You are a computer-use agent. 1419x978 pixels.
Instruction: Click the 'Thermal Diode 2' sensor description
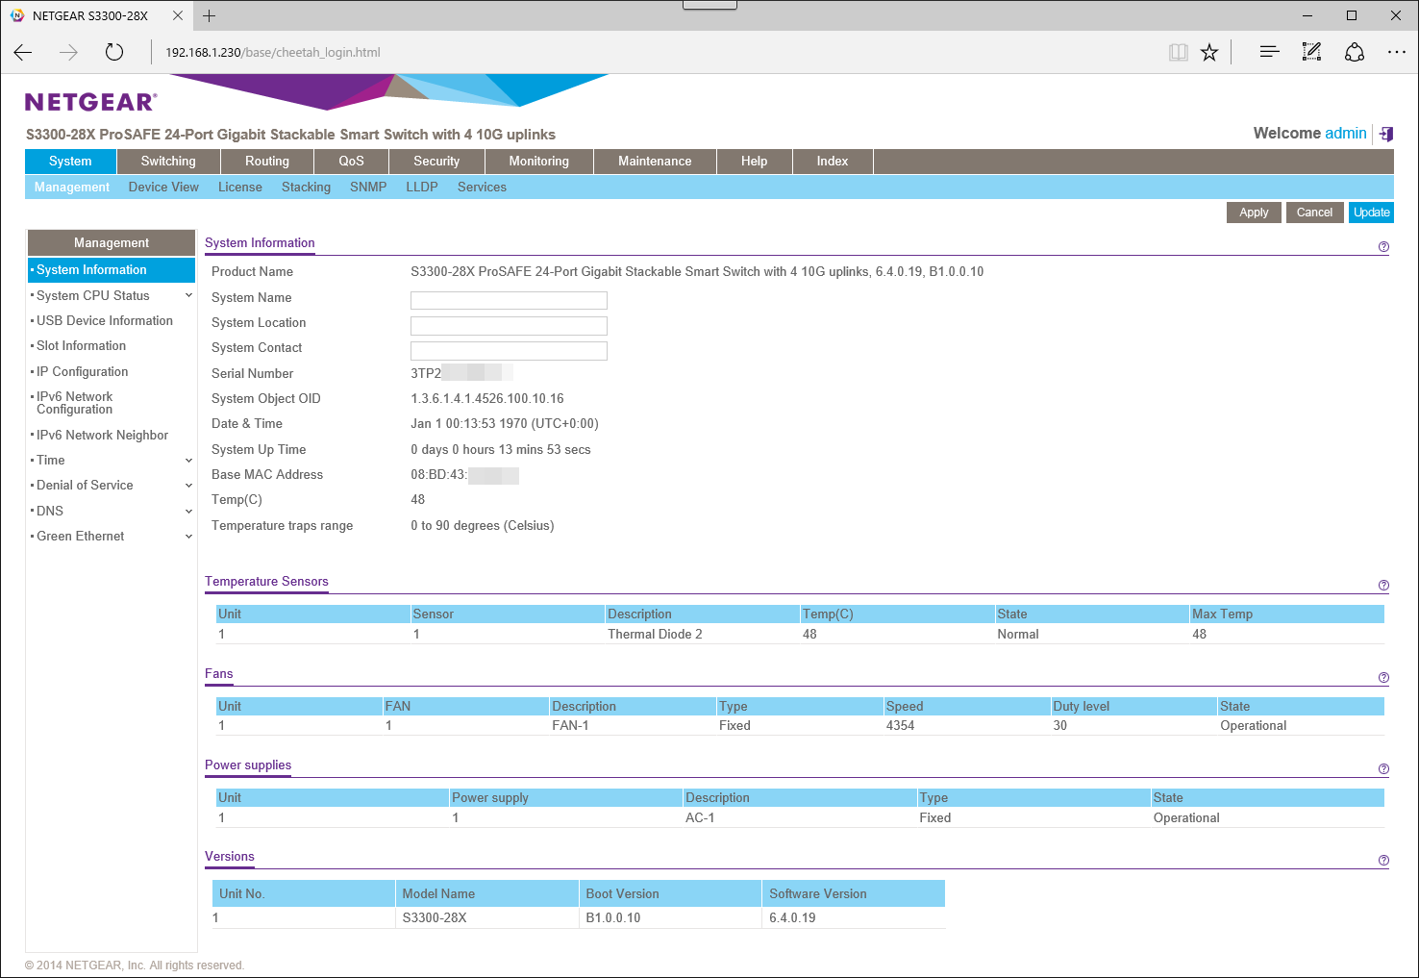(x=655, y=635)
